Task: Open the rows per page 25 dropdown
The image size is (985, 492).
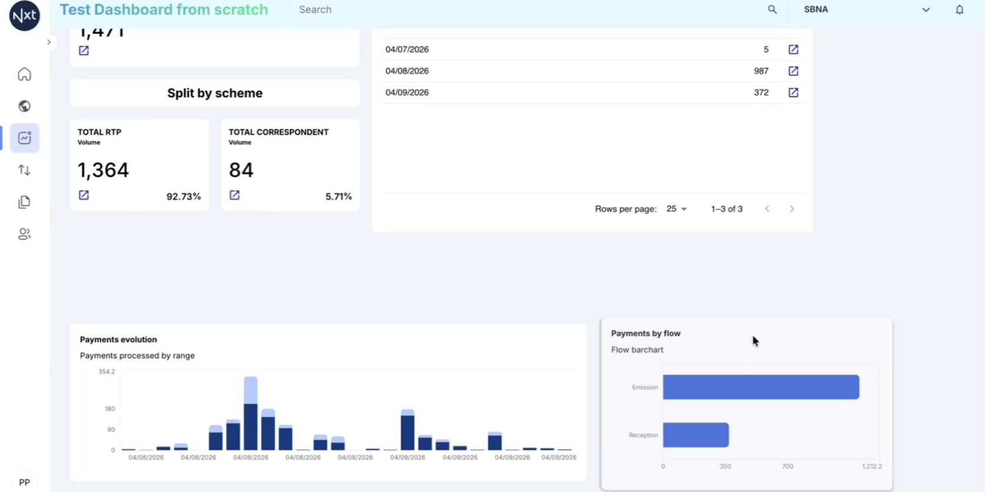Action: [x=676, y=209]
